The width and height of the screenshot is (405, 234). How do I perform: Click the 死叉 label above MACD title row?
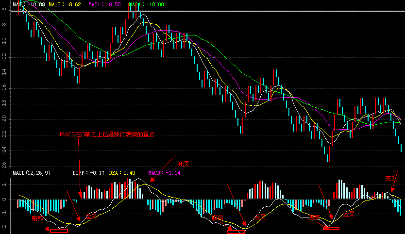coord(184,164)
